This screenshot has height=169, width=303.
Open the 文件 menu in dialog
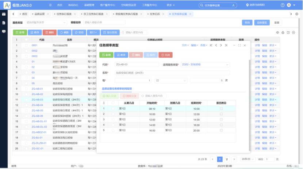click(x=185, y=45)
